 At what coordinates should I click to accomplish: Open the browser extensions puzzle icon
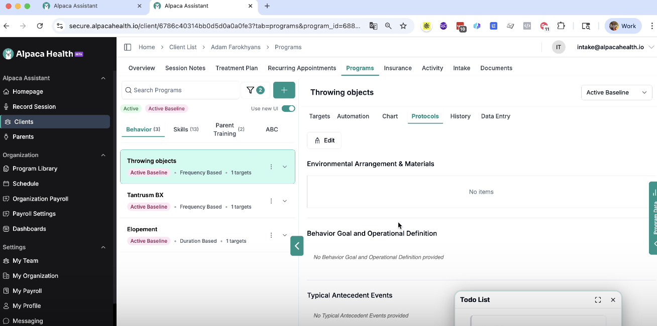click(561, 26)
